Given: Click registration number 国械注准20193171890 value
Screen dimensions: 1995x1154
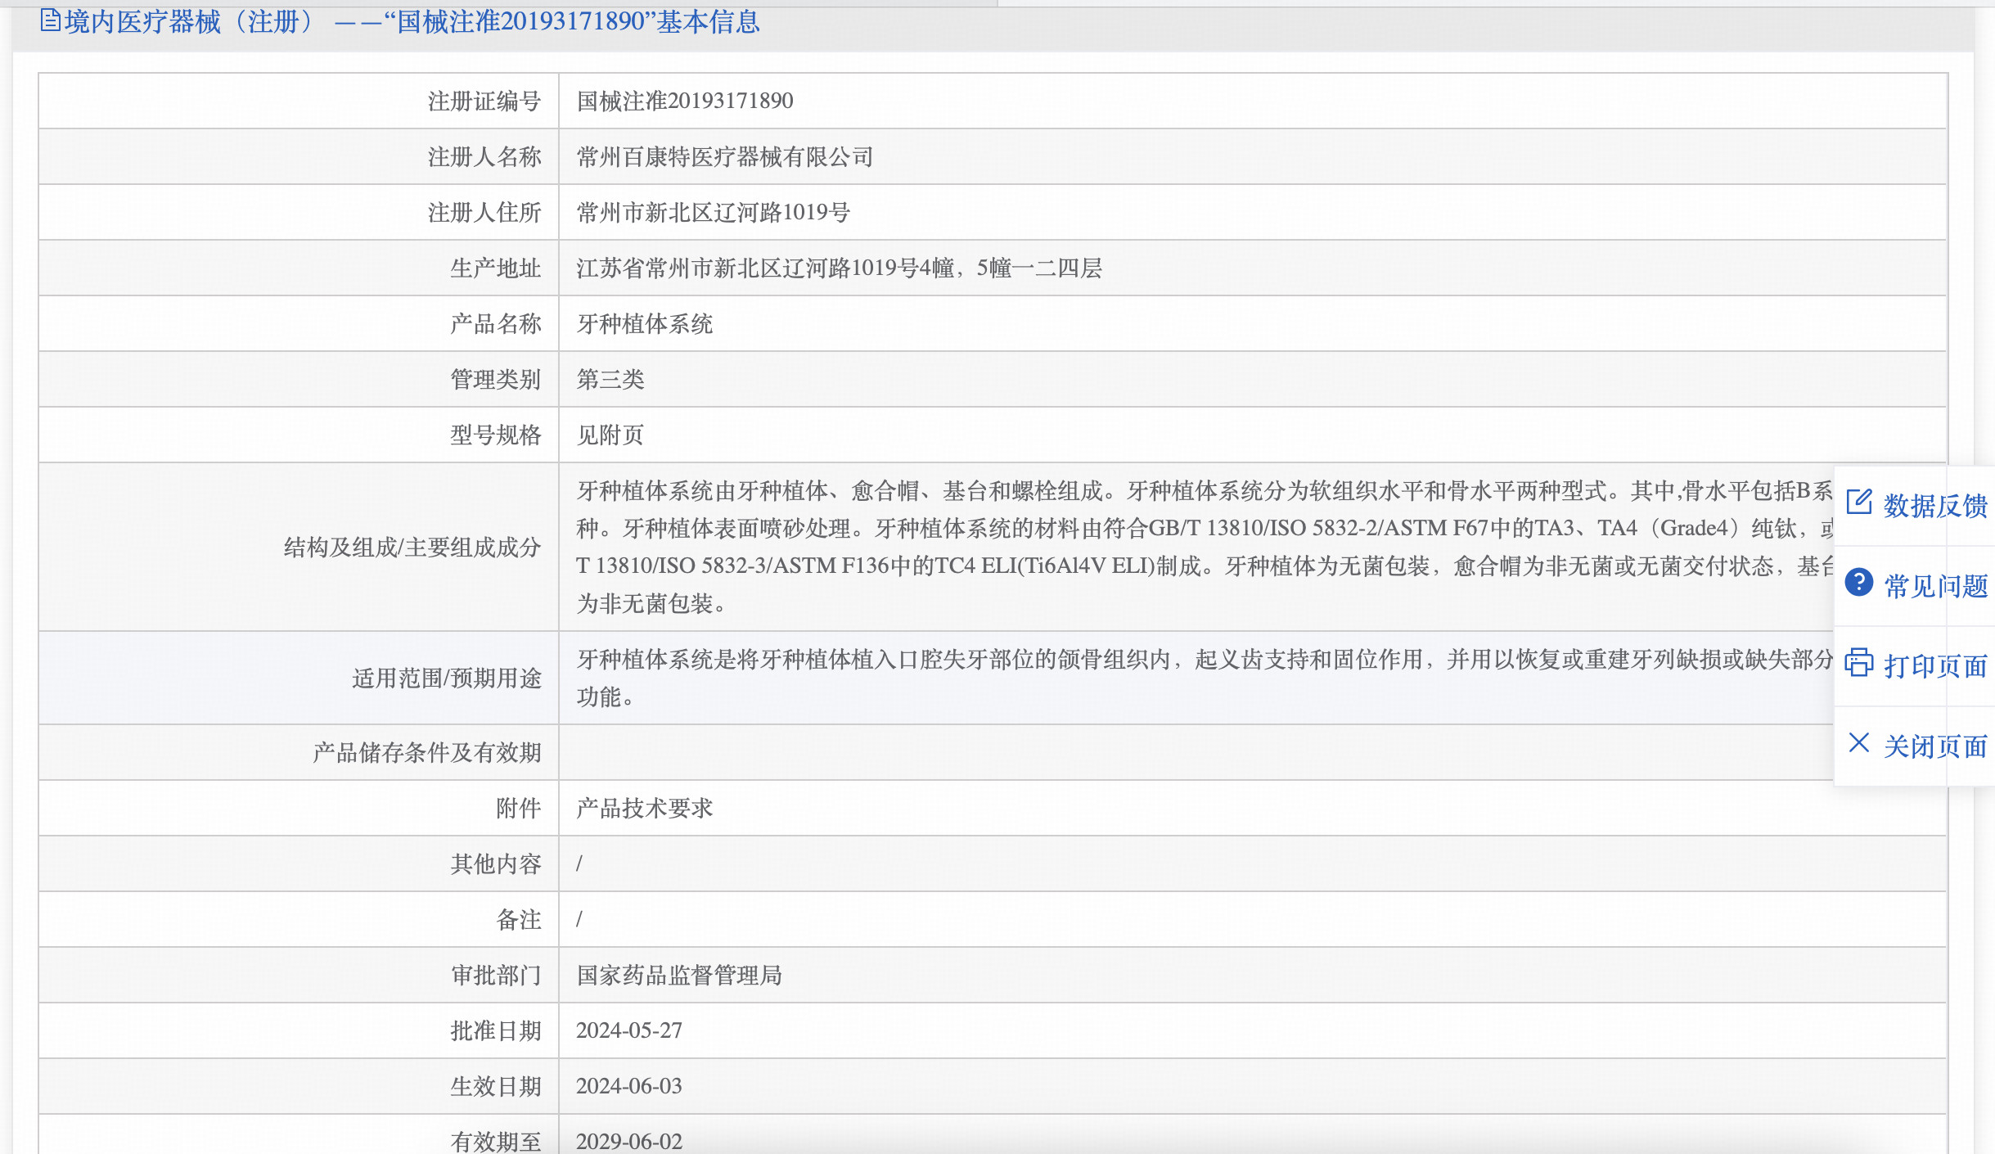Looking at the screenshot, I should (x=684, y=101).
